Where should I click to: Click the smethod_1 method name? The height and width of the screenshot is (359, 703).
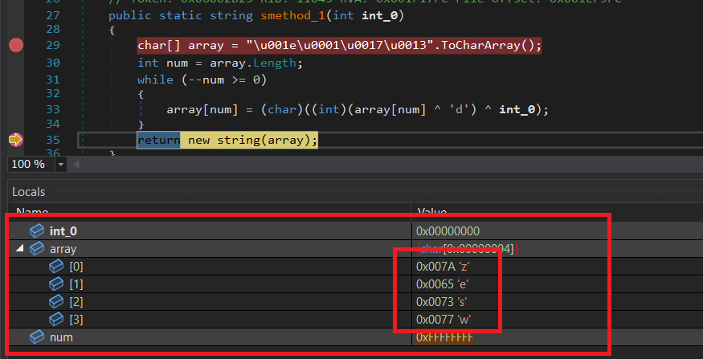(x=294, y=16)
